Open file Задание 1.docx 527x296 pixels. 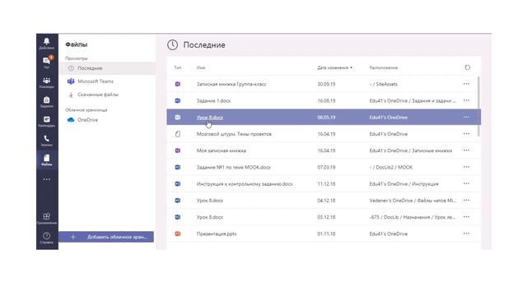coord(213,100)
